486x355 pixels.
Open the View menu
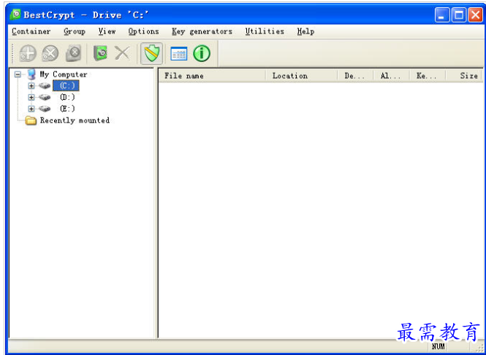[107, 31]
